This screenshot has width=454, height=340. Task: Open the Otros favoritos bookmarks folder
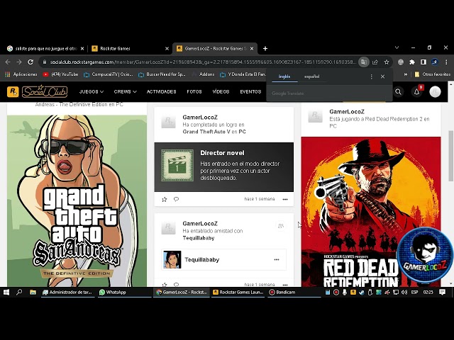coord(432,74)
